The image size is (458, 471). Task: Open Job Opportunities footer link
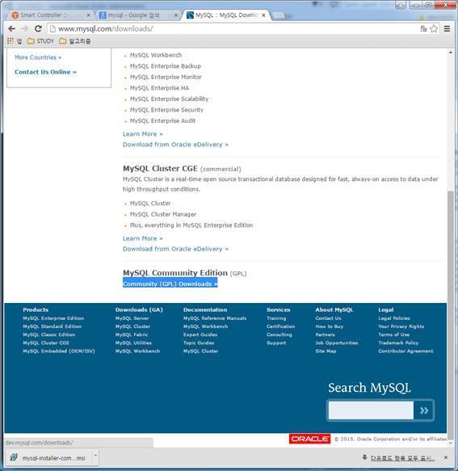(x=337, y=343)
